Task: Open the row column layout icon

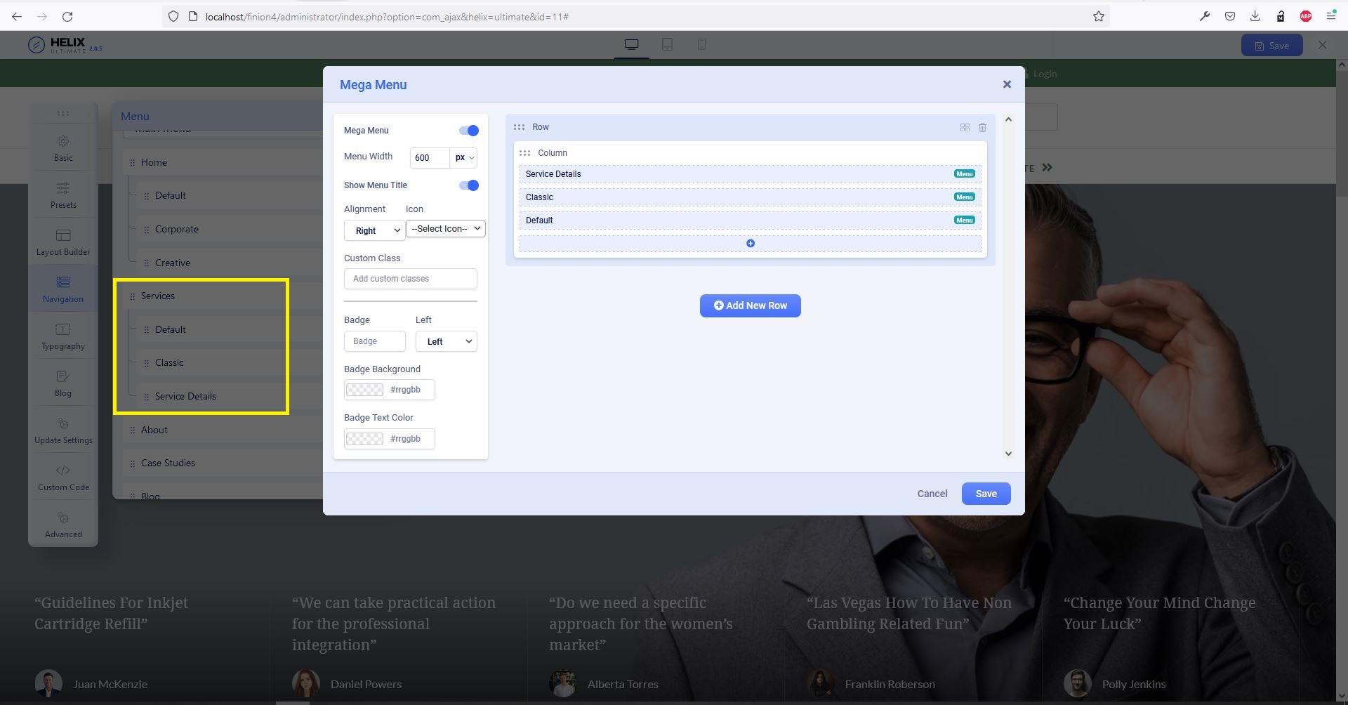Action: (x=965, y=127)
